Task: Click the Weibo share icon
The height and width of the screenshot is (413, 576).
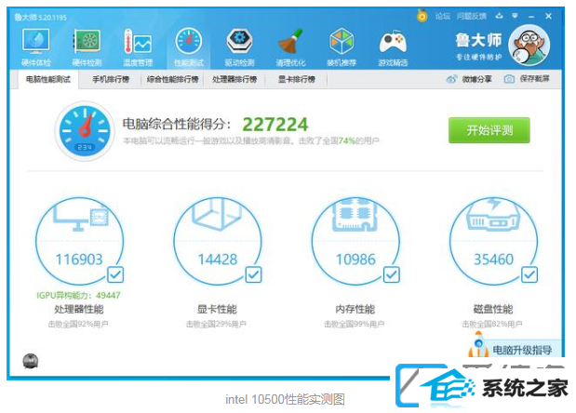Action: point(451,79)
